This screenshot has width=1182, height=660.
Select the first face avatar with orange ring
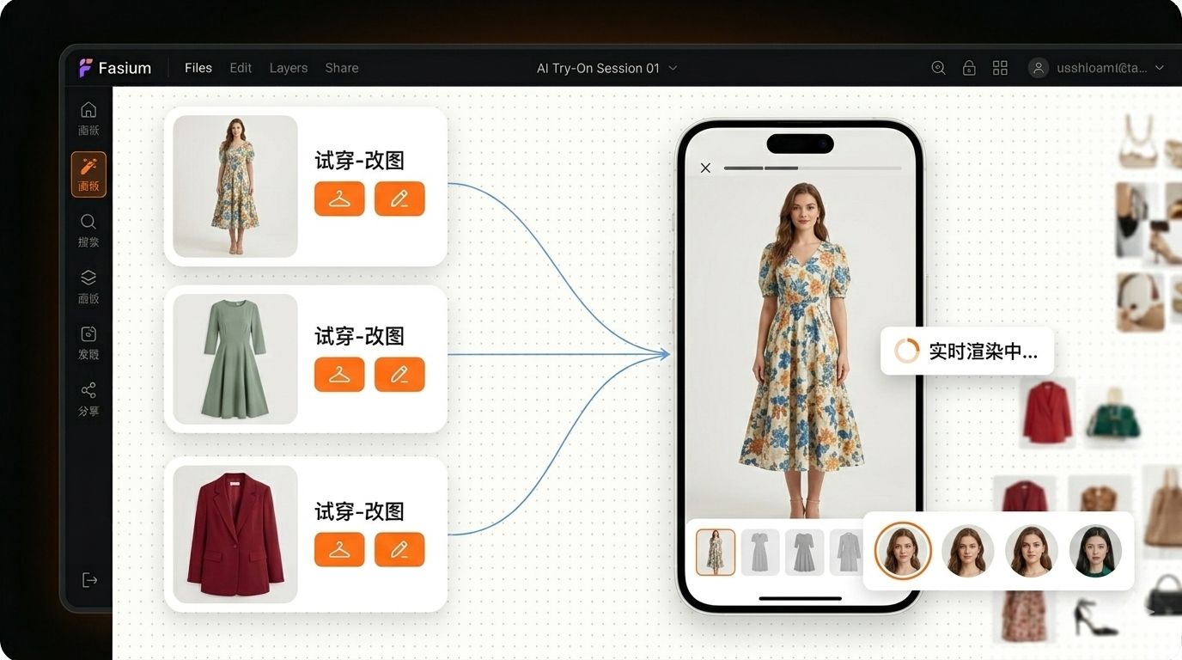click(903, 551)
